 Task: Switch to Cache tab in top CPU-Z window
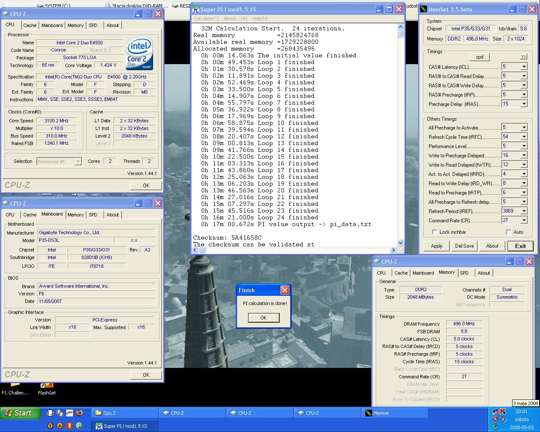pos(30,25)
